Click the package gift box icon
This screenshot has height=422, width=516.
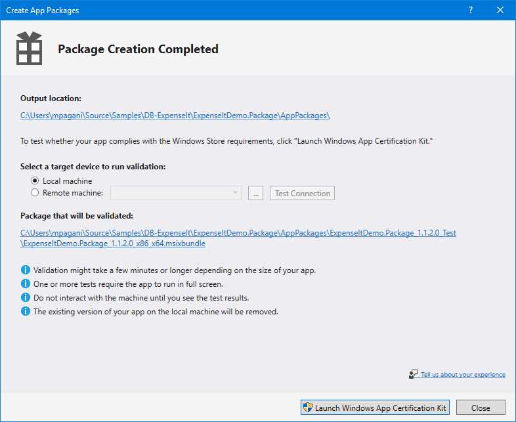tap(29, 49)
